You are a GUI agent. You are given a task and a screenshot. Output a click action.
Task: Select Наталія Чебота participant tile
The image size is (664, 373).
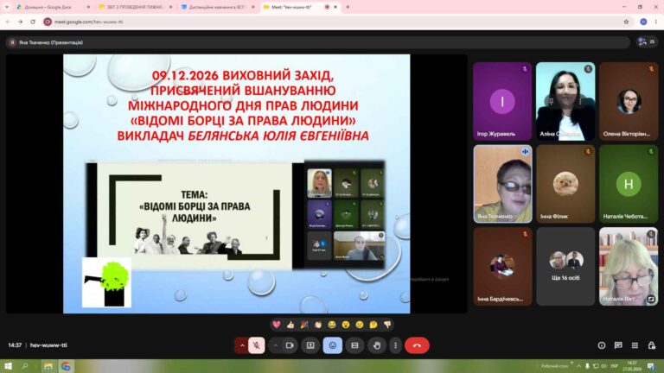pyautogui.click(x=629, y=184)
